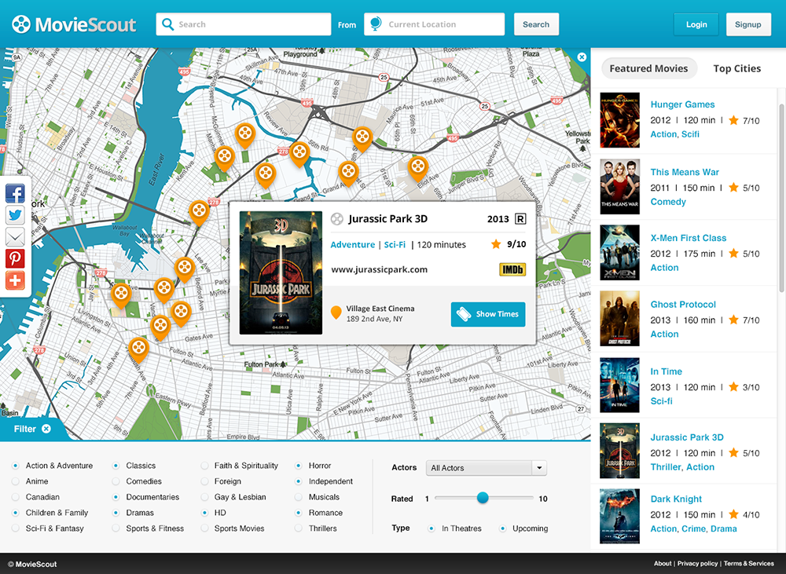
Task: Close the Filter panel with its X icon
Action: [x=46, y=429]
